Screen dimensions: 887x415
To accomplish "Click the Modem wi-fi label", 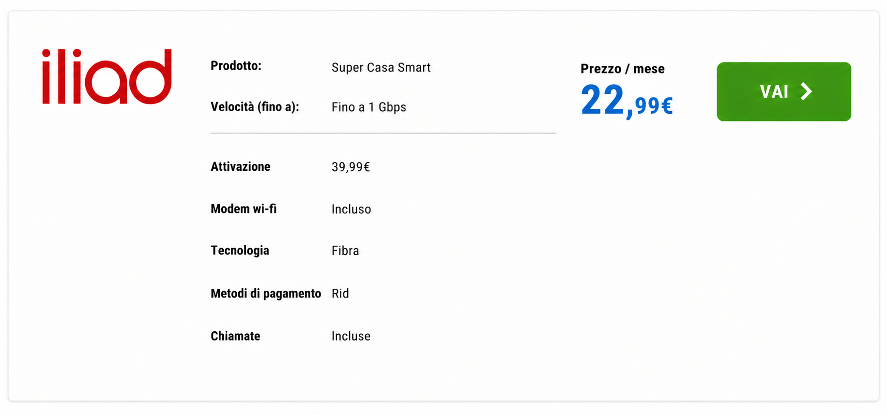I will pos(244,209).
